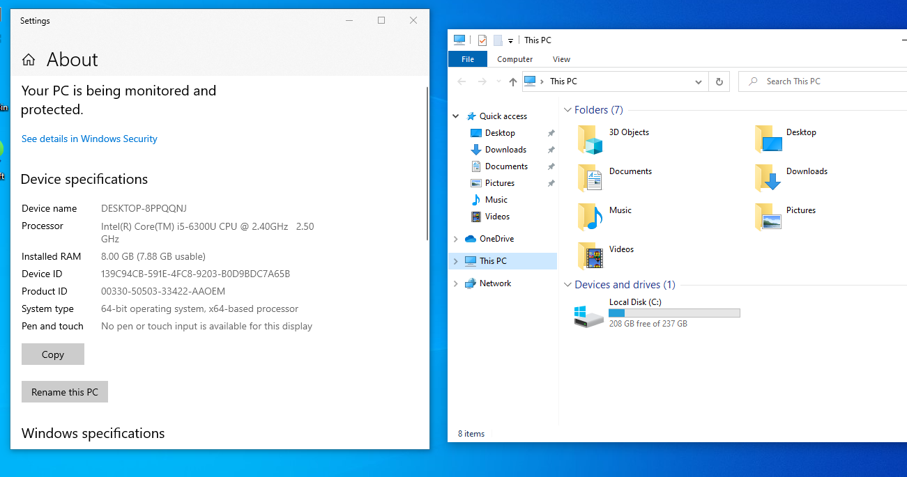Maximize the Settings window
This screenshot has height=477, width=907.
381,21
